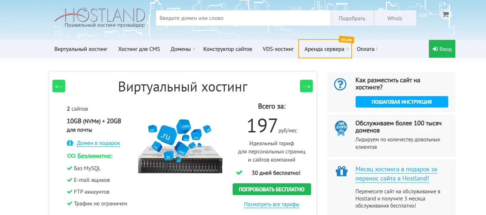Click the 2 сайтов text
Screen dimensions: 486x215
tap(77, 109)
